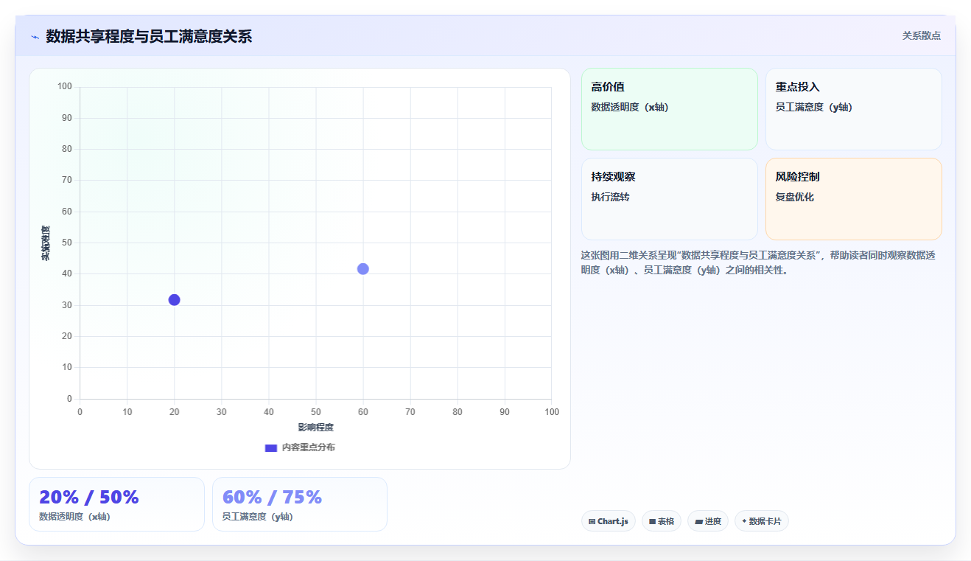Click the 20% / 50% stat card

coord(116,504)
